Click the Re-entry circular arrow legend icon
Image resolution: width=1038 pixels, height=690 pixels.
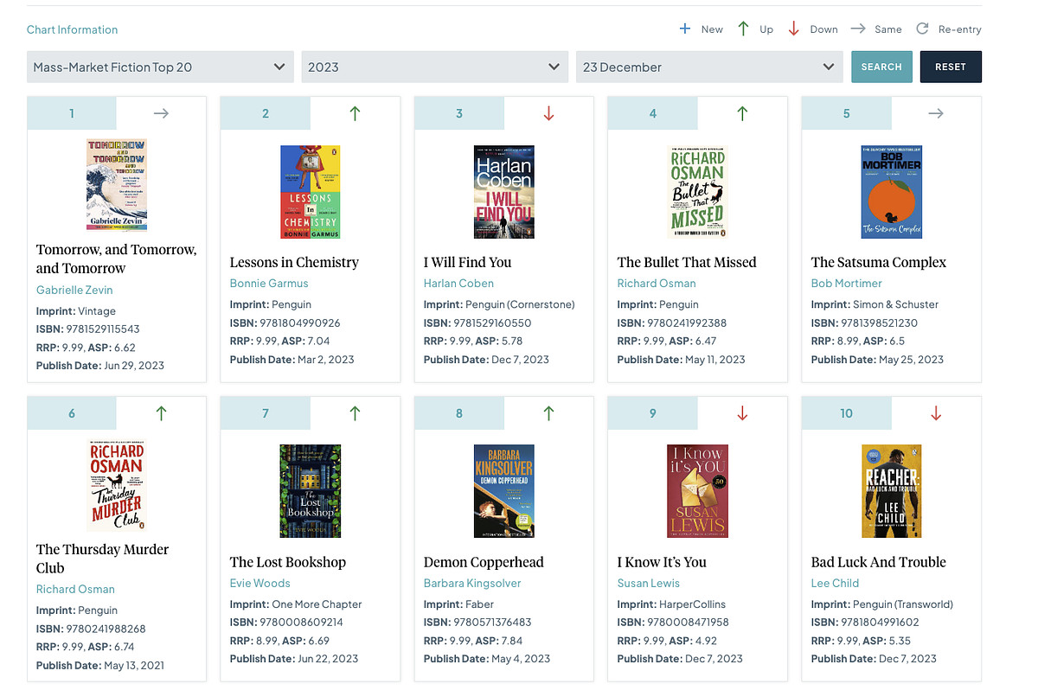922,29
